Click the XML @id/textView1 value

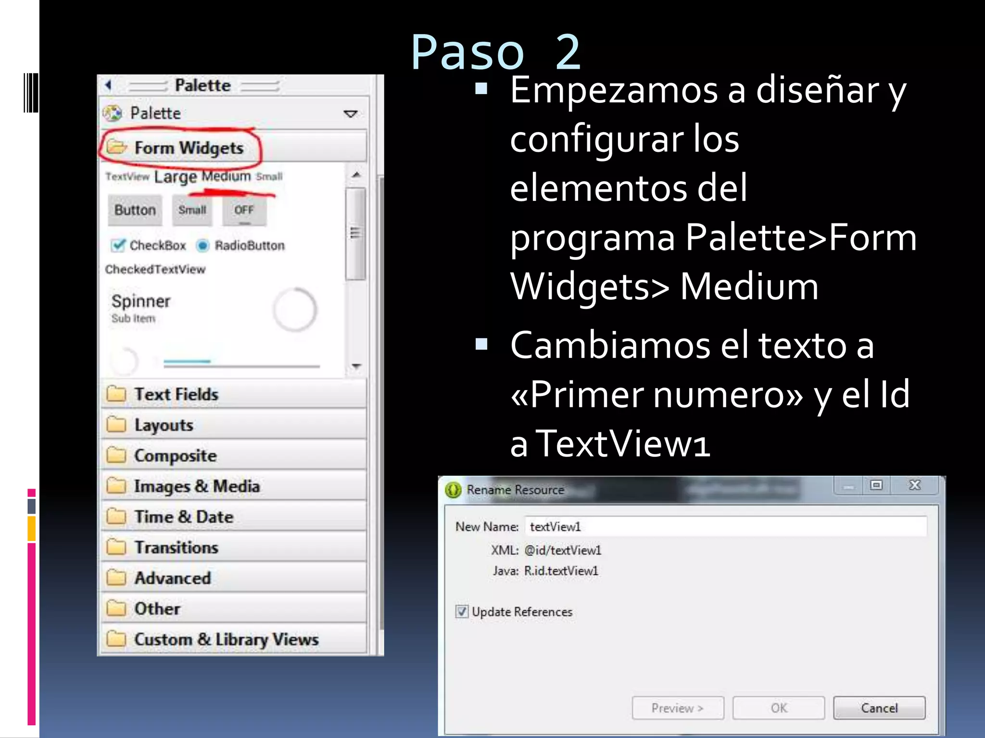563,550
